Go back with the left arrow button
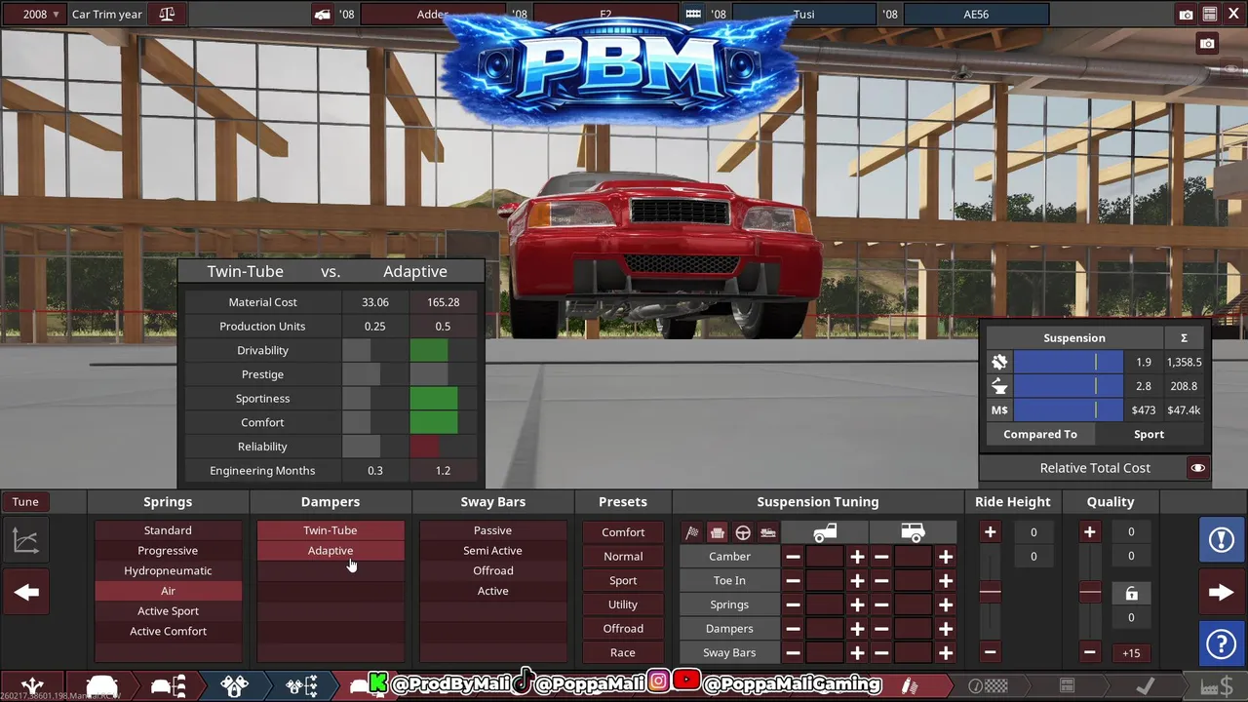This screenshot has height=702, width=1248. pos(26,592)
